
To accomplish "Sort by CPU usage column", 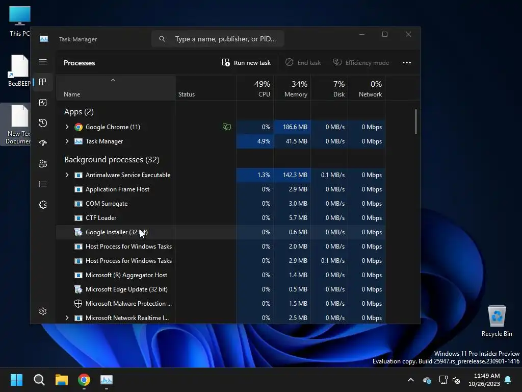I will 255,88.
